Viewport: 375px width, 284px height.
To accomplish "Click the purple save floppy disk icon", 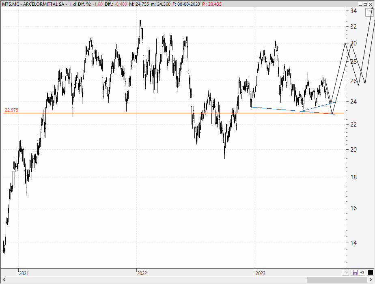I will pos(355,272).
